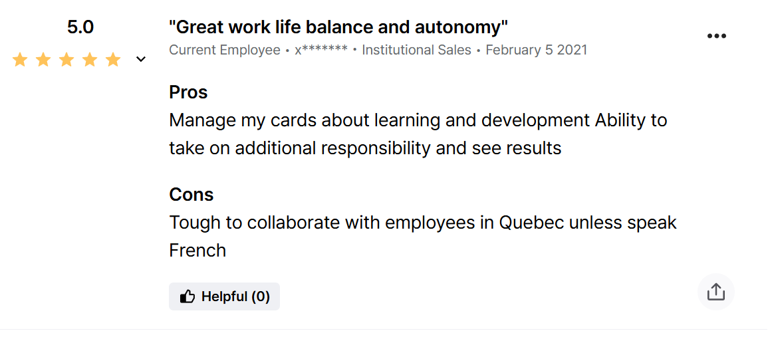
Task: Click the masked reviewer name x*******
Action: [321, 50]
